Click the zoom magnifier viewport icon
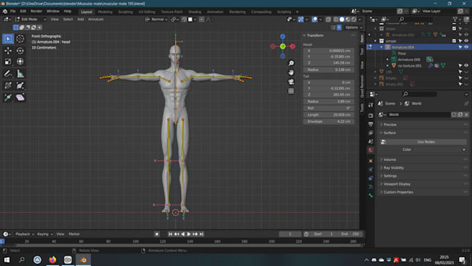Viewport: 472px width, 266px height. [291, 63]
